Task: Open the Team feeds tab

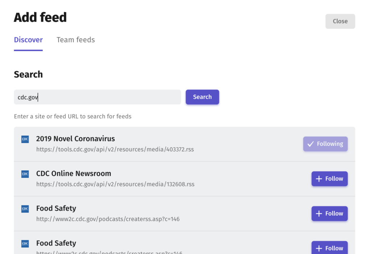Action: 76,40
